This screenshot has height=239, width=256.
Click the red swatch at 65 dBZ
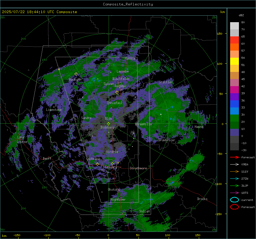pyautogui.click(x=234, y=40)
